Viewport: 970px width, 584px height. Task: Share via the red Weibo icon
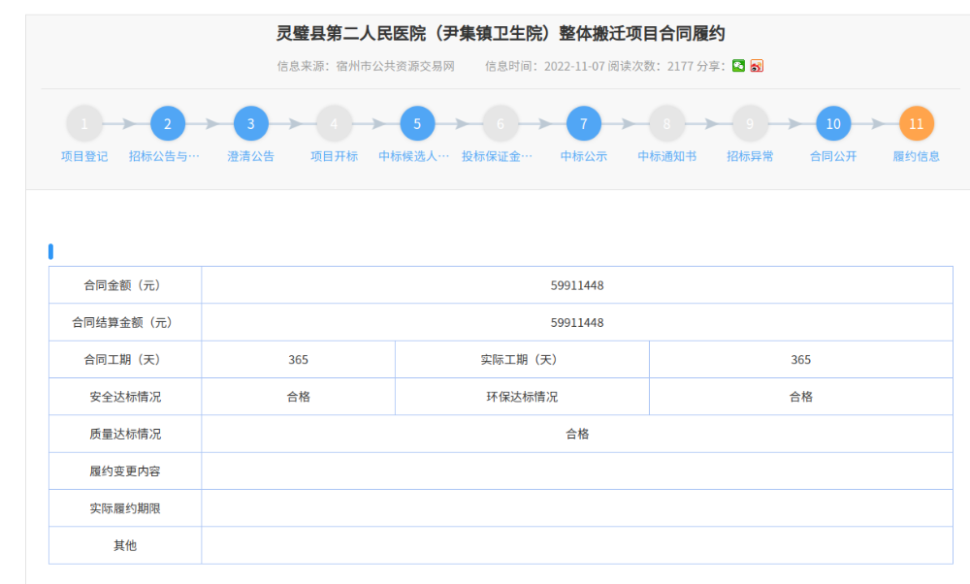pos(757,66)
